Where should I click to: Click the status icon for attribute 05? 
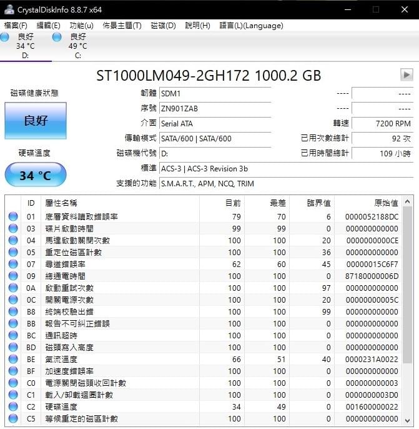point(13,252)
